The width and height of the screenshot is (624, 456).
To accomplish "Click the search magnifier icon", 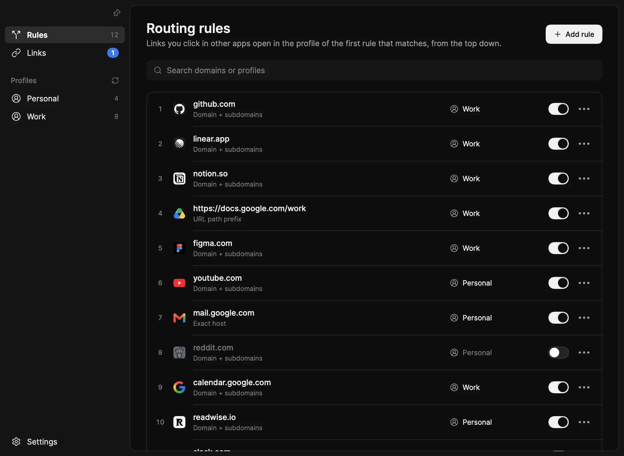I will [158, 70].
